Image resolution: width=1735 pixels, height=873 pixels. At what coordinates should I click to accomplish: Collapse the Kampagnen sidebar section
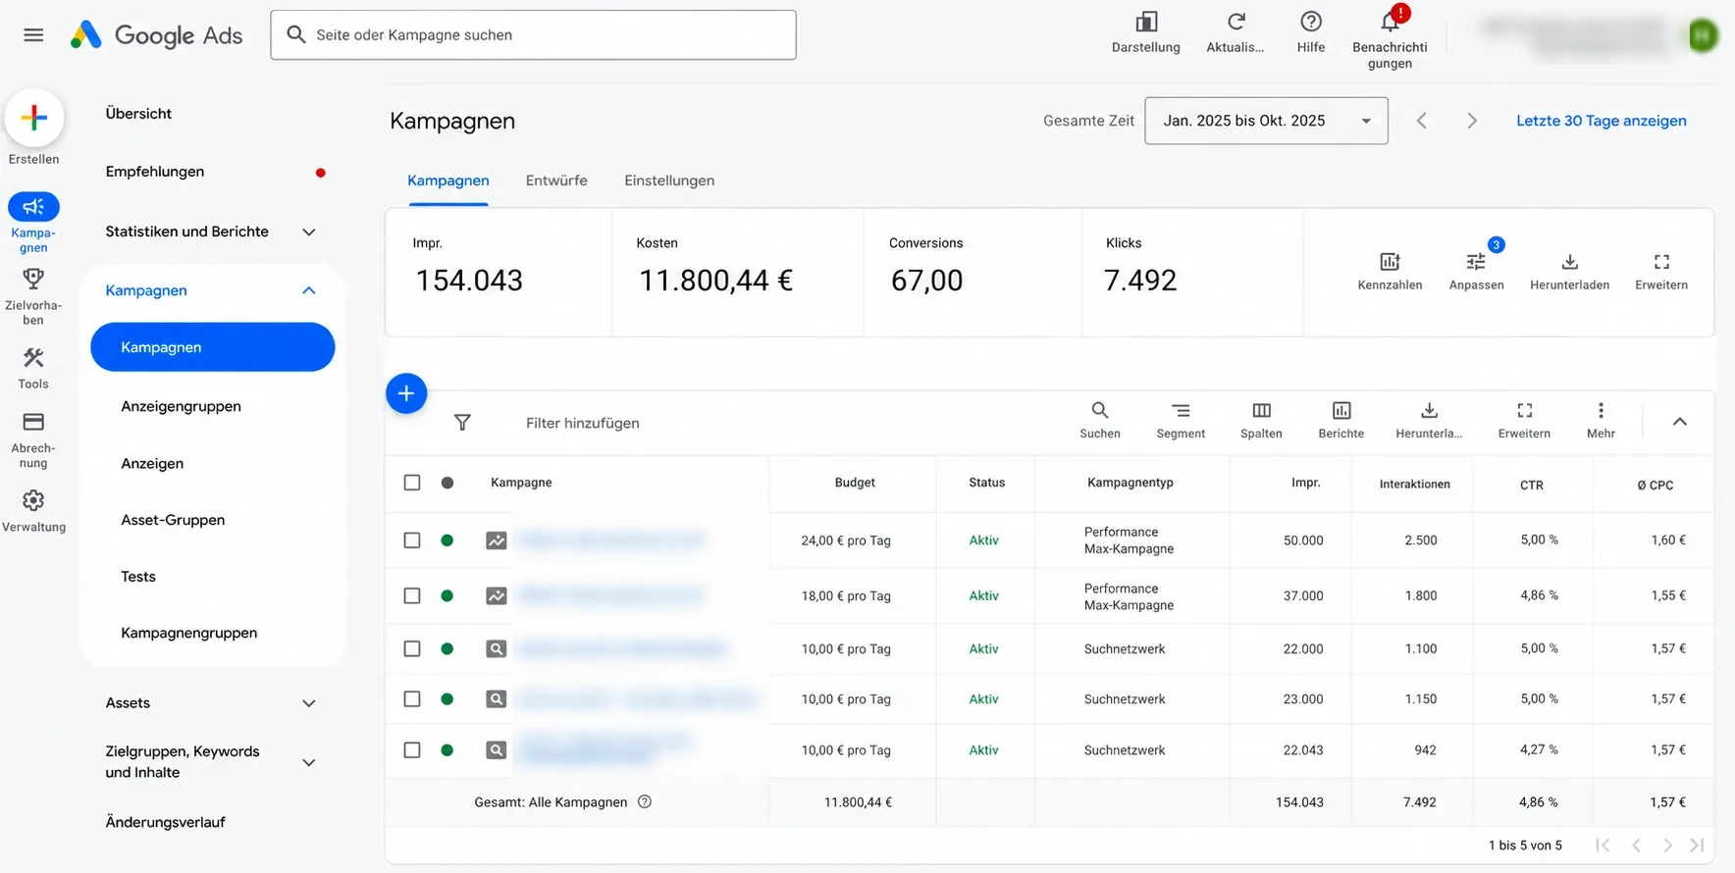pyautogui.click(x=308, y=290)
